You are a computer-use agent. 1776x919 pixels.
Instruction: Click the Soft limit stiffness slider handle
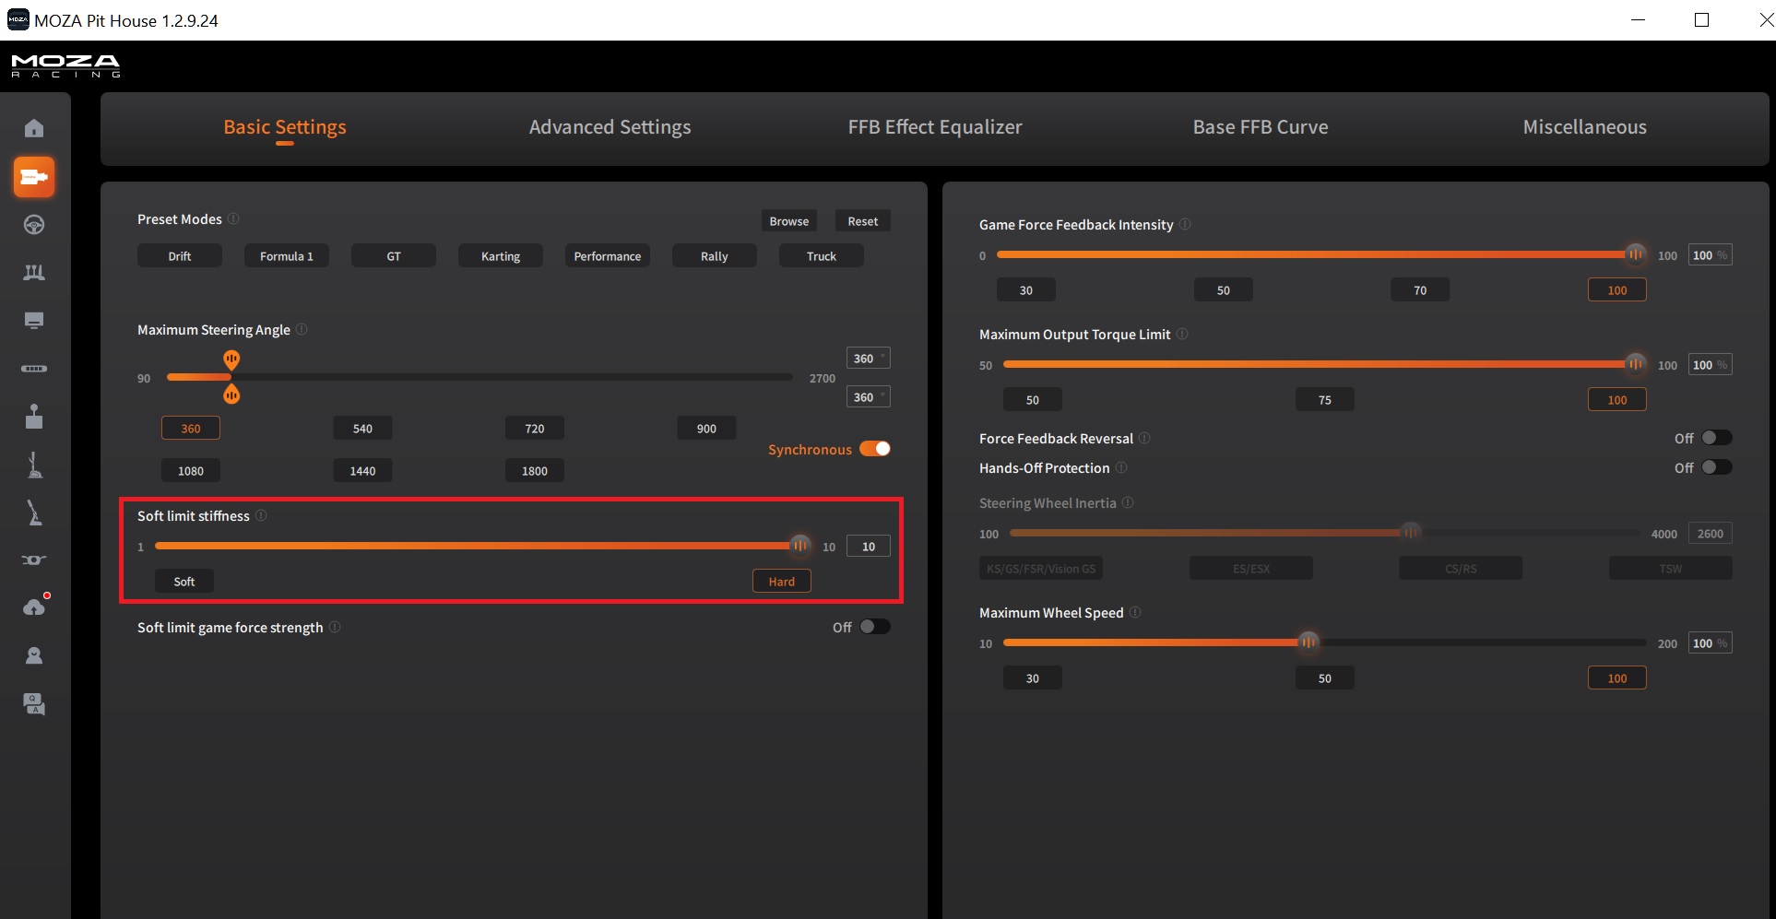800,546
